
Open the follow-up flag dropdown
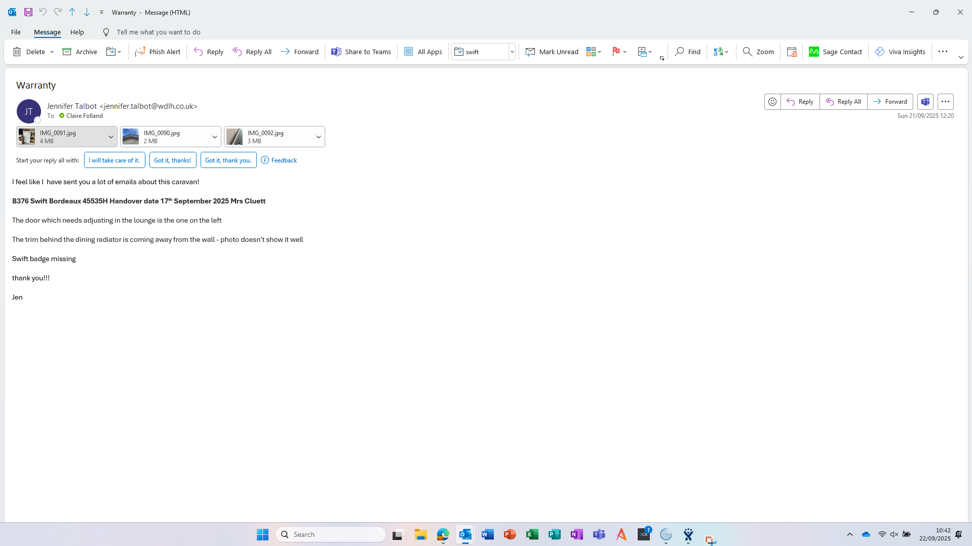pos(625,52)
